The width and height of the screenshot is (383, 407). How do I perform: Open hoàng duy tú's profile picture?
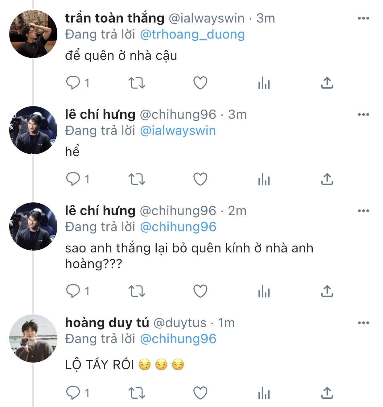click(x=33, y=338)
